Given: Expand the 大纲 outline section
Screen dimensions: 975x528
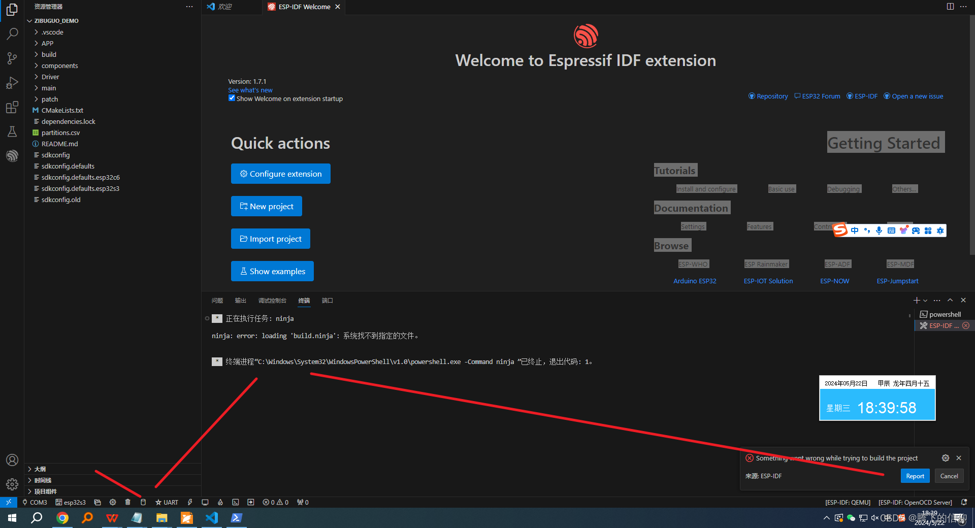Looking at the screenshot, I should (x=113, y=469).
